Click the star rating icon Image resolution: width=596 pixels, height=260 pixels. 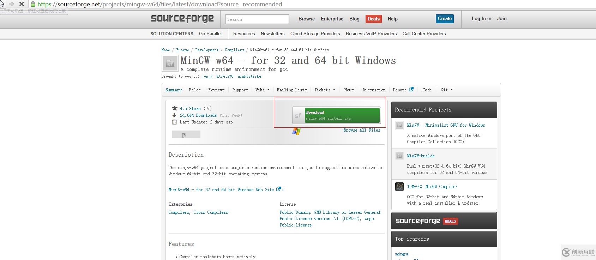pos(175,108)
